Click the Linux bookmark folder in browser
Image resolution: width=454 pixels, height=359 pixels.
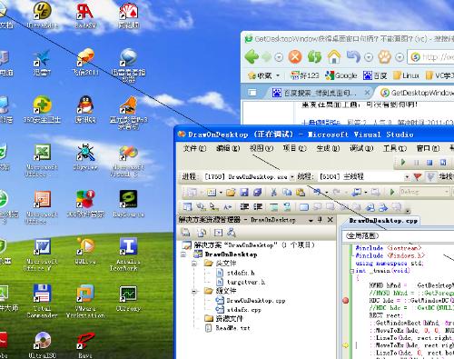406,75
